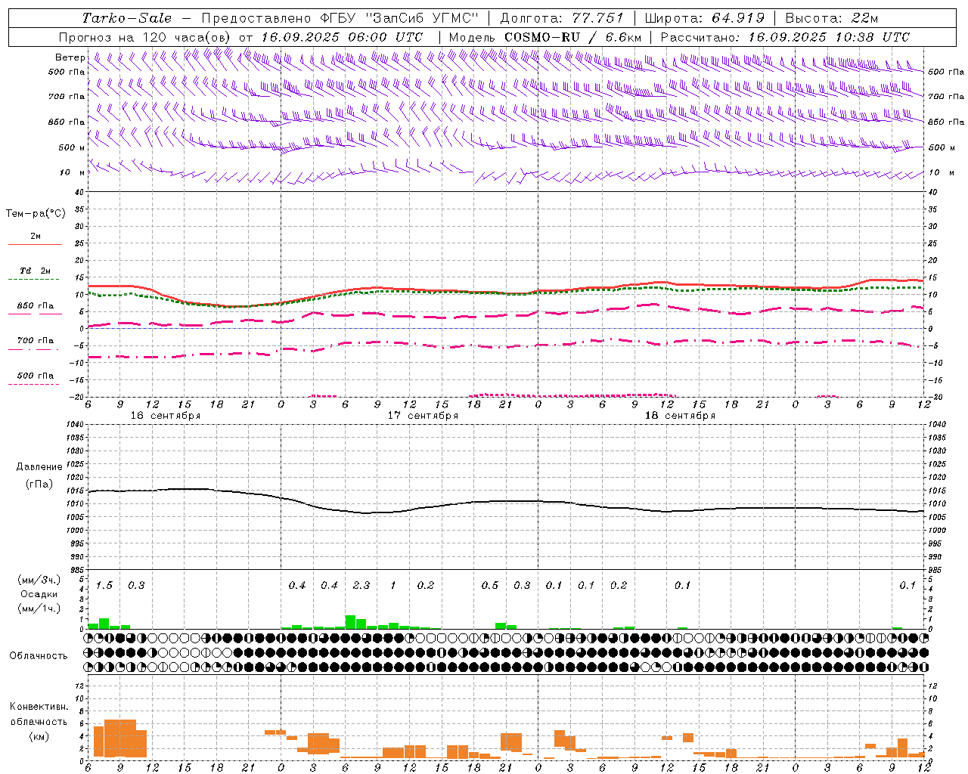968x774 pixels.
Task: Click the Прогноз на 120 часа(ов) text
Action: (146, 37)
